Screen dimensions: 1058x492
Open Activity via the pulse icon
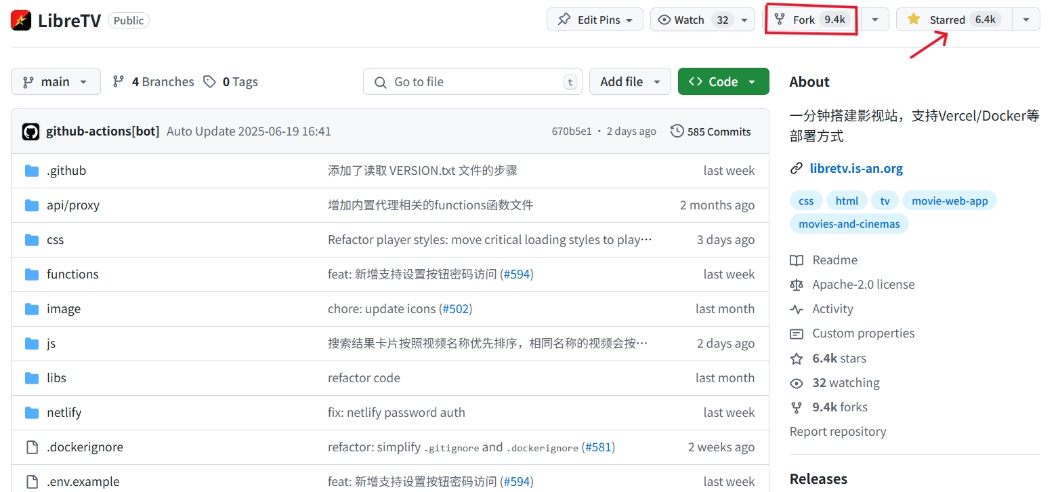click(x=798, y=308)
